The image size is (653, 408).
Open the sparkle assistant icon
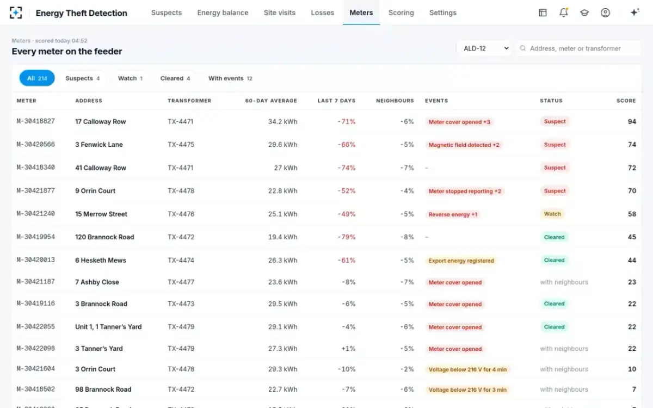(x=634, y=13)
